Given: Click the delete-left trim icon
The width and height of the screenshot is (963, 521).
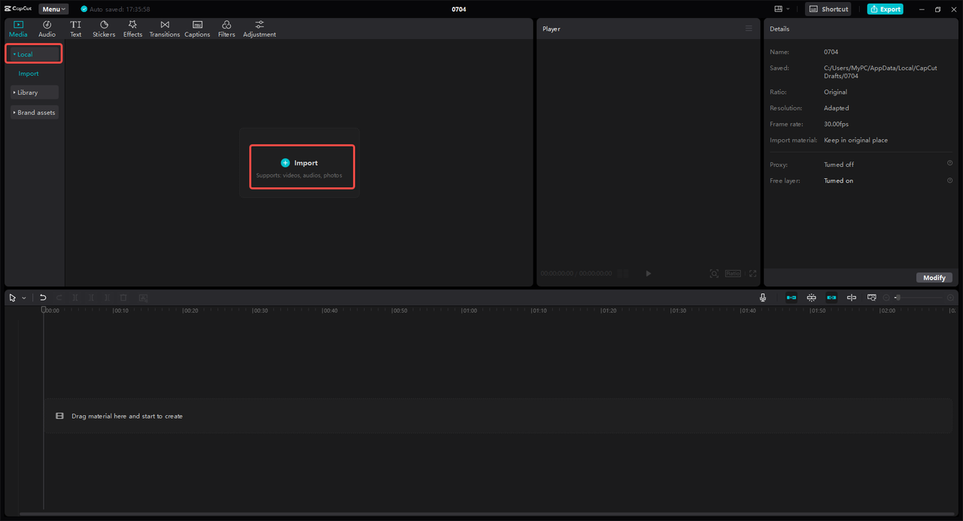Looking at the screenshot, I should 91,298.
